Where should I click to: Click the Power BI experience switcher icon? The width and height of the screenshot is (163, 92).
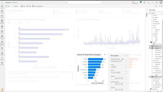pyautogui.click(x=2, y=90)
